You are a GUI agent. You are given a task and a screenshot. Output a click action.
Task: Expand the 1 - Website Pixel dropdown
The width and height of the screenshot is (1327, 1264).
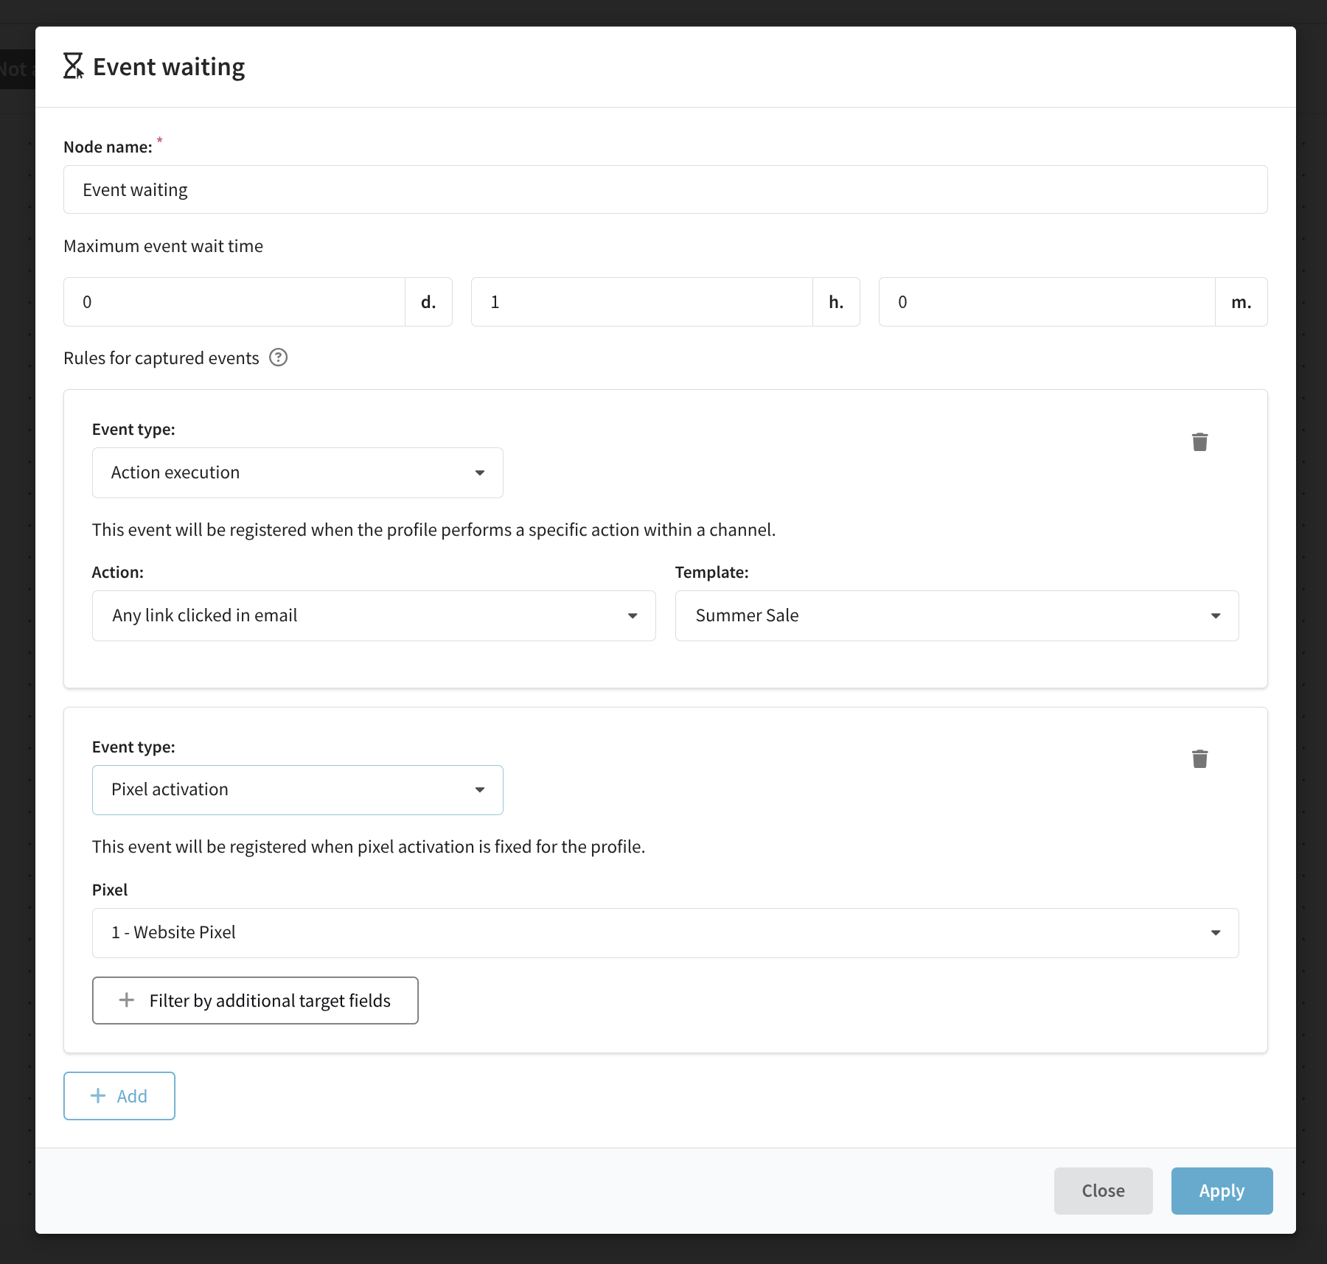coord(664,932)
